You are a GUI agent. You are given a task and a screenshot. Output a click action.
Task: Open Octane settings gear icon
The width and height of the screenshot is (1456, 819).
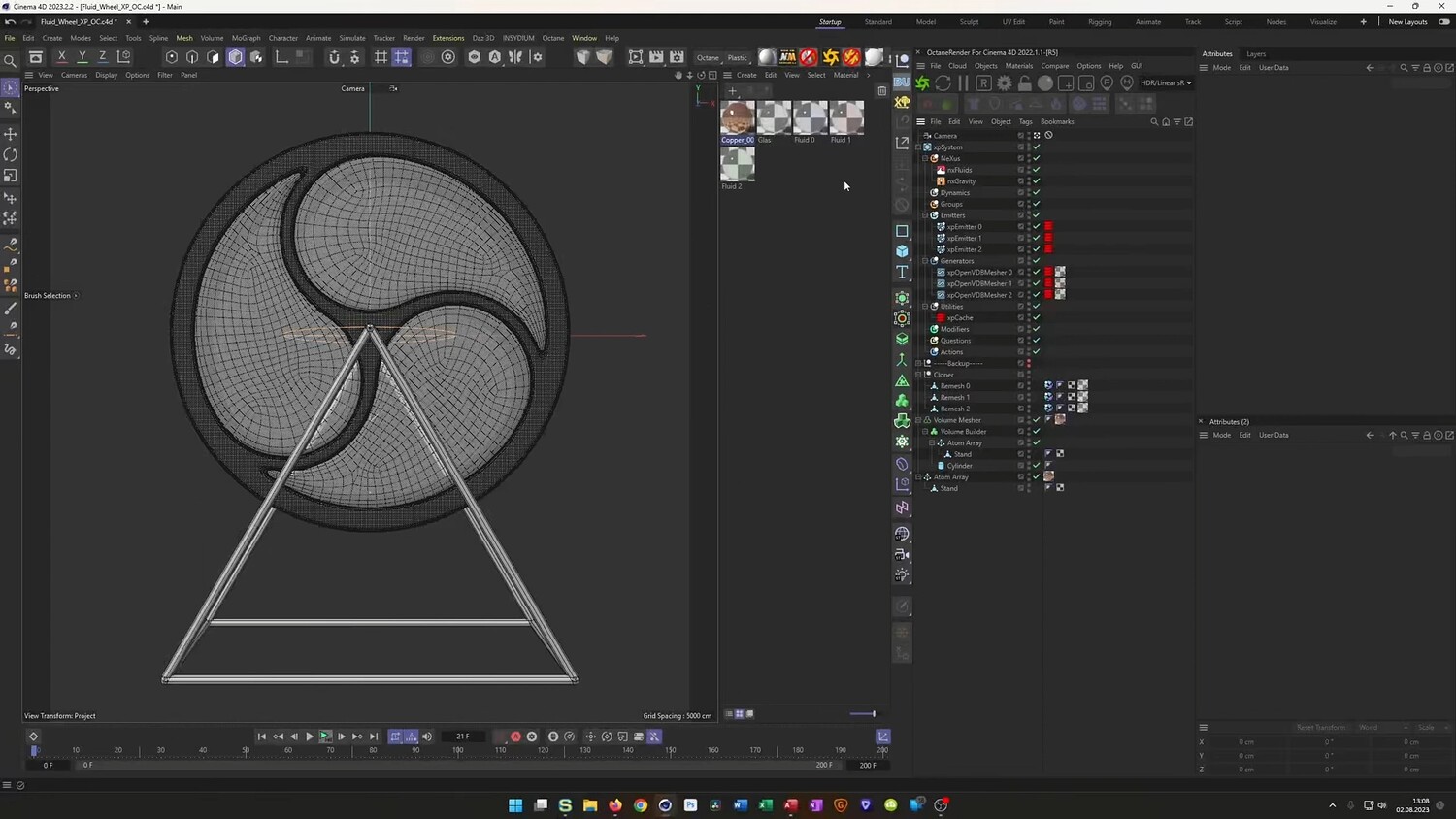[1004, 83]
